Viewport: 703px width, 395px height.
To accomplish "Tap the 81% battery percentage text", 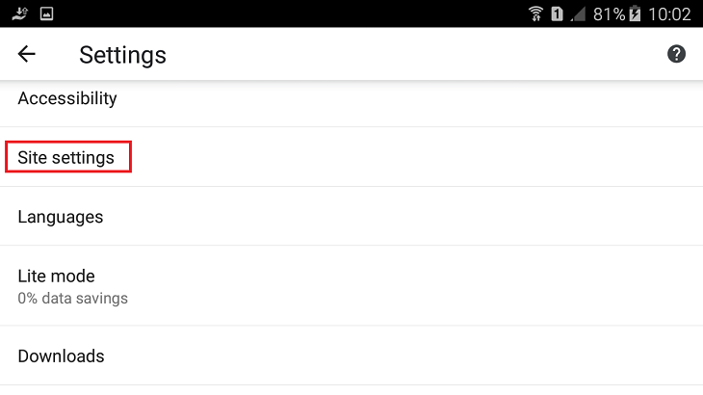I will (609, 14).
